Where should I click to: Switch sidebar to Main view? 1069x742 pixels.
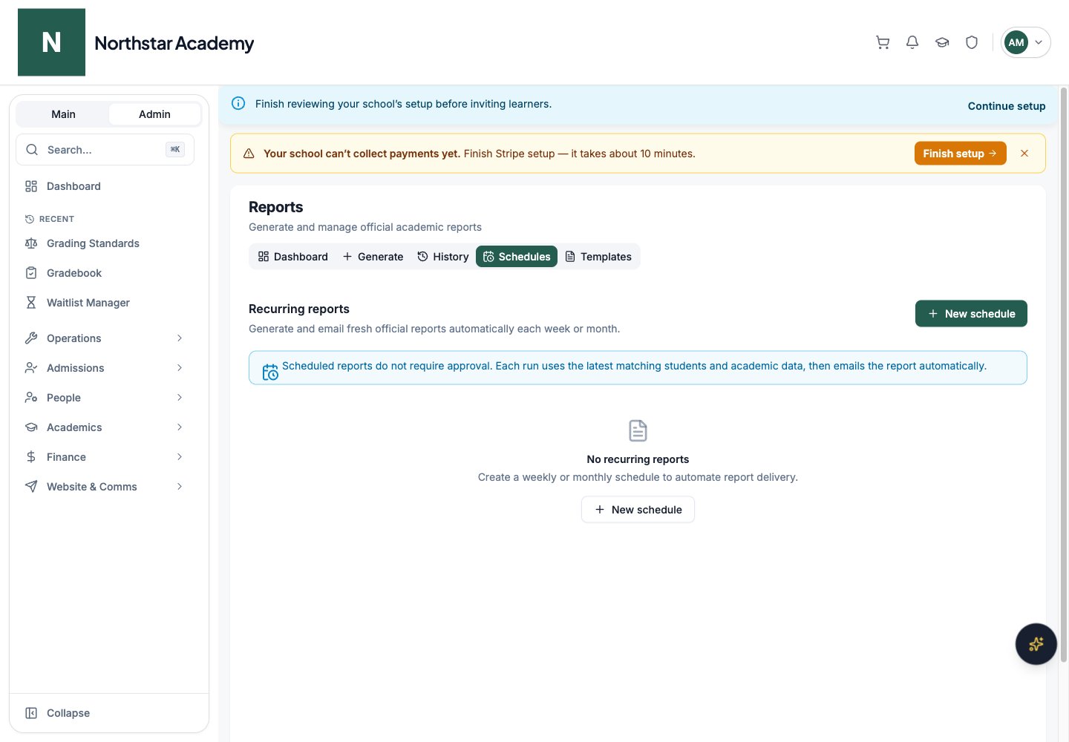tap(63, 114)
